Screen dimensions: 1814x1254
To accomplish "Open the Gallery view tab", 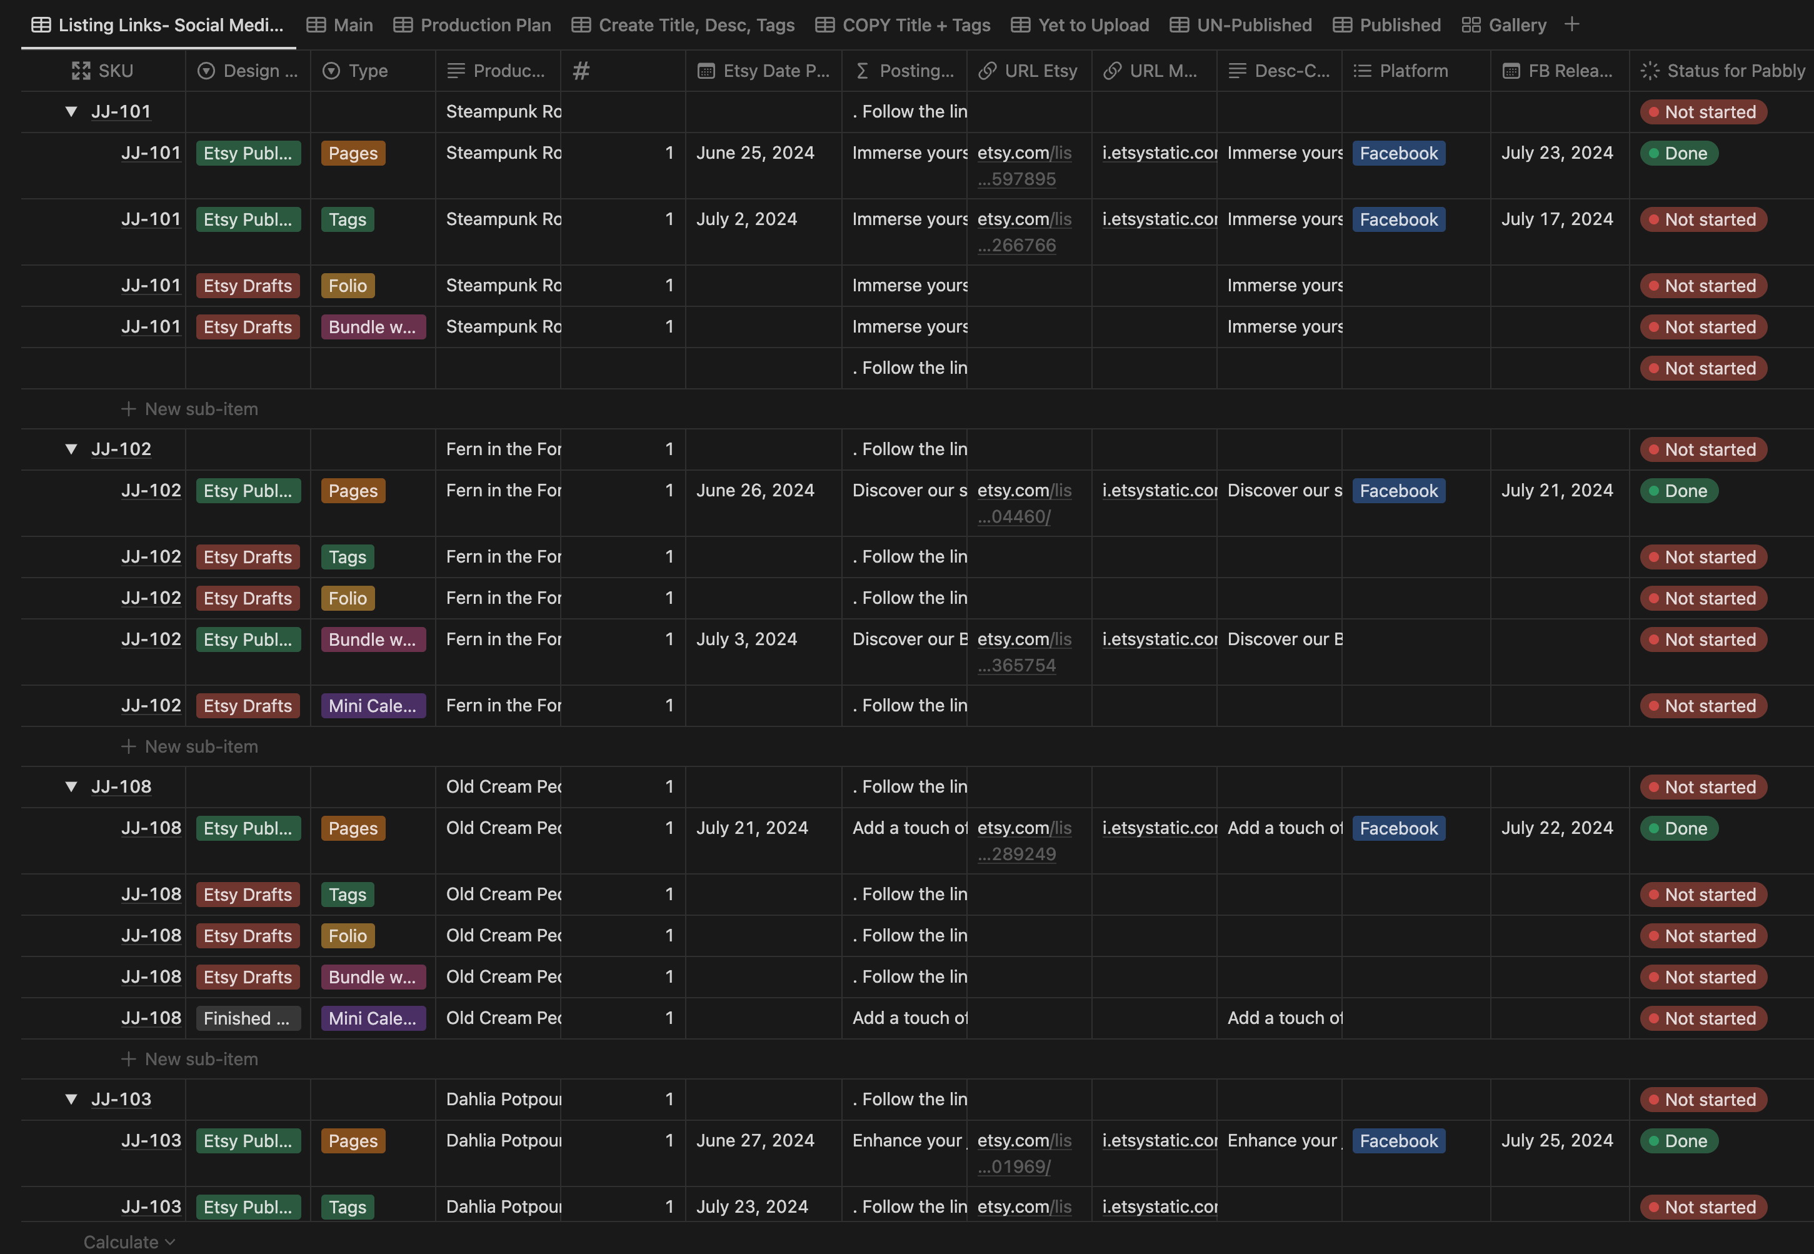I will click(1504, 25).
